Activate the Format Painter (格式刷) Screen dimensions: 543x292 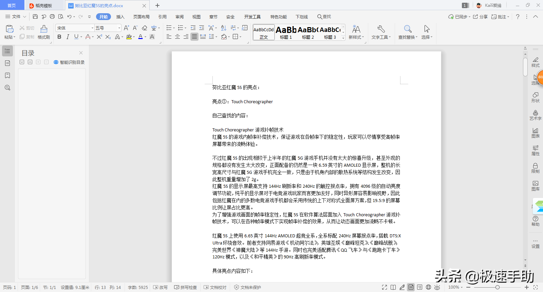[x=44, y=32]
